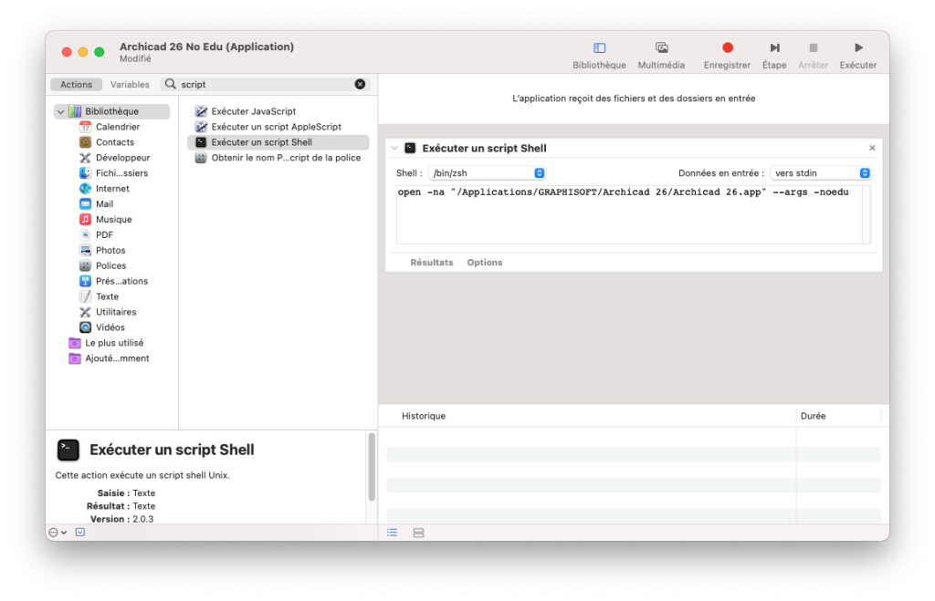Clear the search field with the X

(360, 84)
